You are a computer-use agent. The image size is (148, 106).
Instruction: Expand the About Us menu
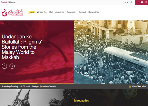pyautogui.click(x=60, y=12)
